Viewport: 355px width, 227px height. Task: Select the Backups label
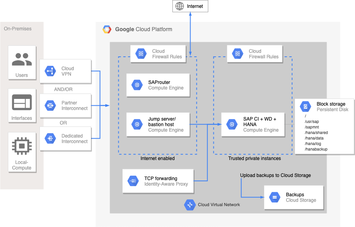(295, 195)
